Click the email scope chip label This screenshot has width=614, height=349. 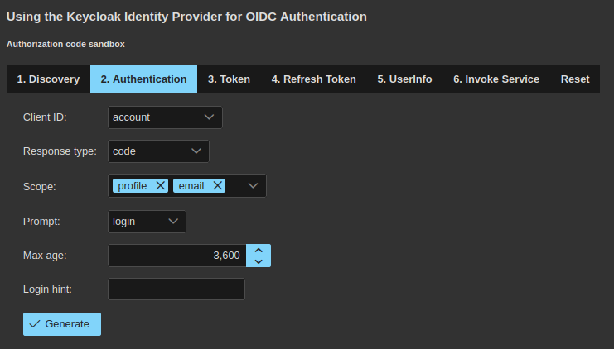click(191, 186)
